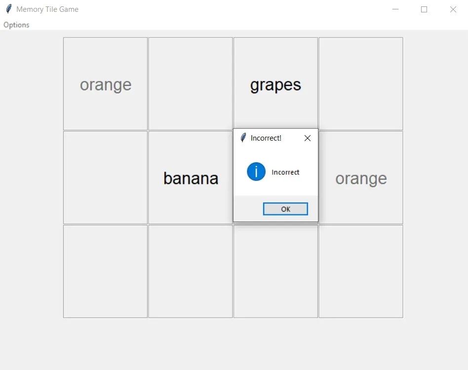
Task: Select the orange tile on the right side
Action: click(360, 178)
